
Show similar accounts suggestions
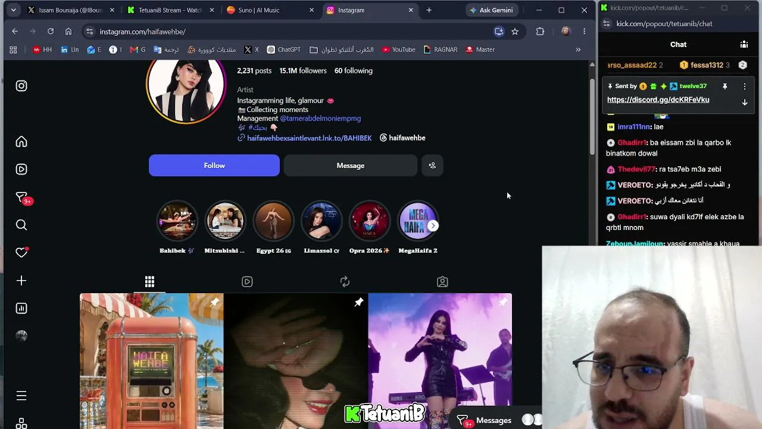coord(432,166)
